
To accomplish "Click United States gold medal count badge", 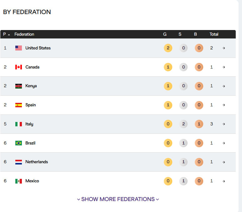I will coord(168,48).
